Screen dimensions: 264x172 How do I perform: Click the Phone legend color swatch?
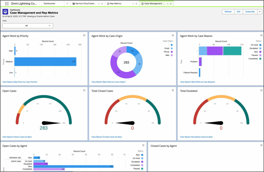tap(172, 52)
